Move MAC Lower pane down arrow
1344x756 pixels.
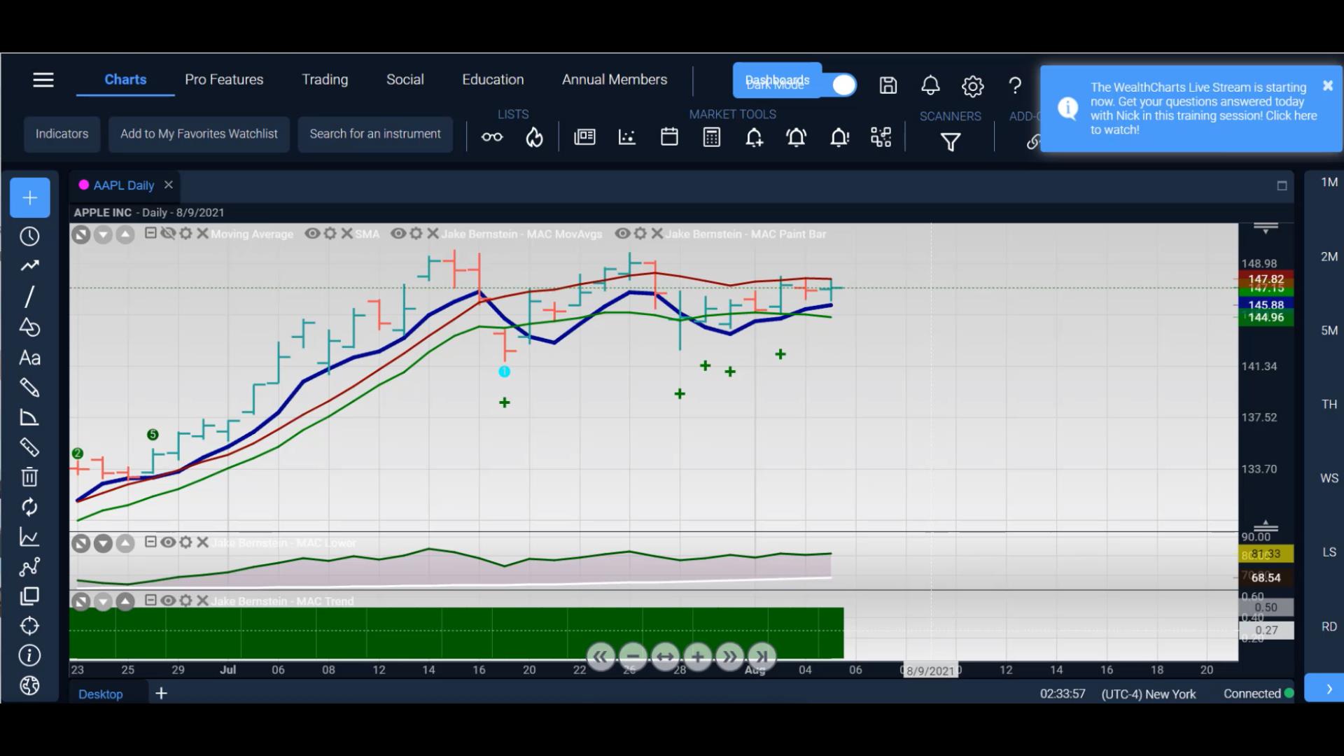pos(103,543)
